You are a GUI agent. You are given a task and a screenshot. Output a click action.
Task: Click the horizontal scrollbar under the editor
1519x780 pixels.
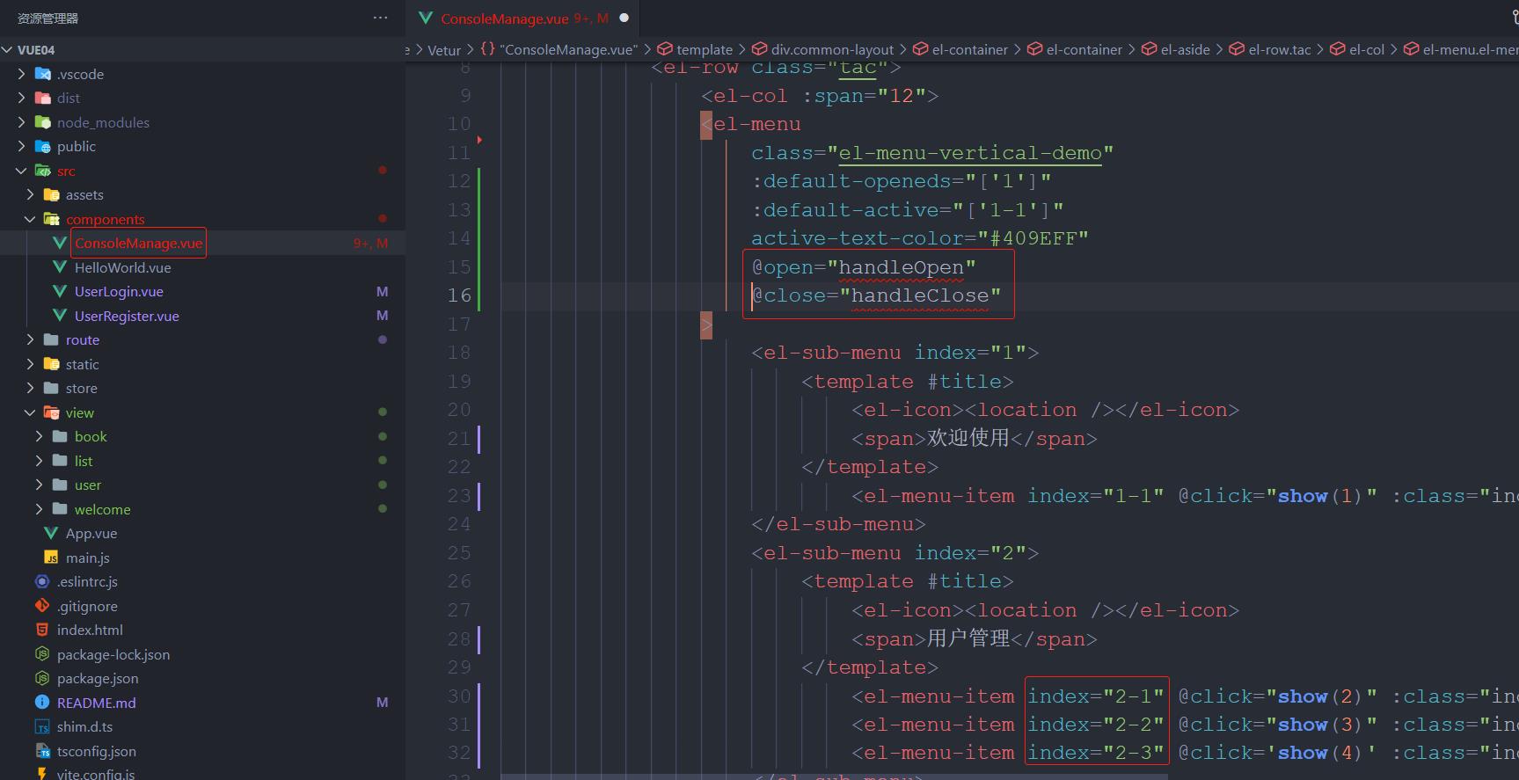pos(834,776)
